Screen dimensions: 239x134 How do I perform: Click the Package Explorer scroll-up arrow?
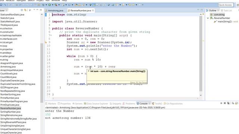(x=42, y=15)
